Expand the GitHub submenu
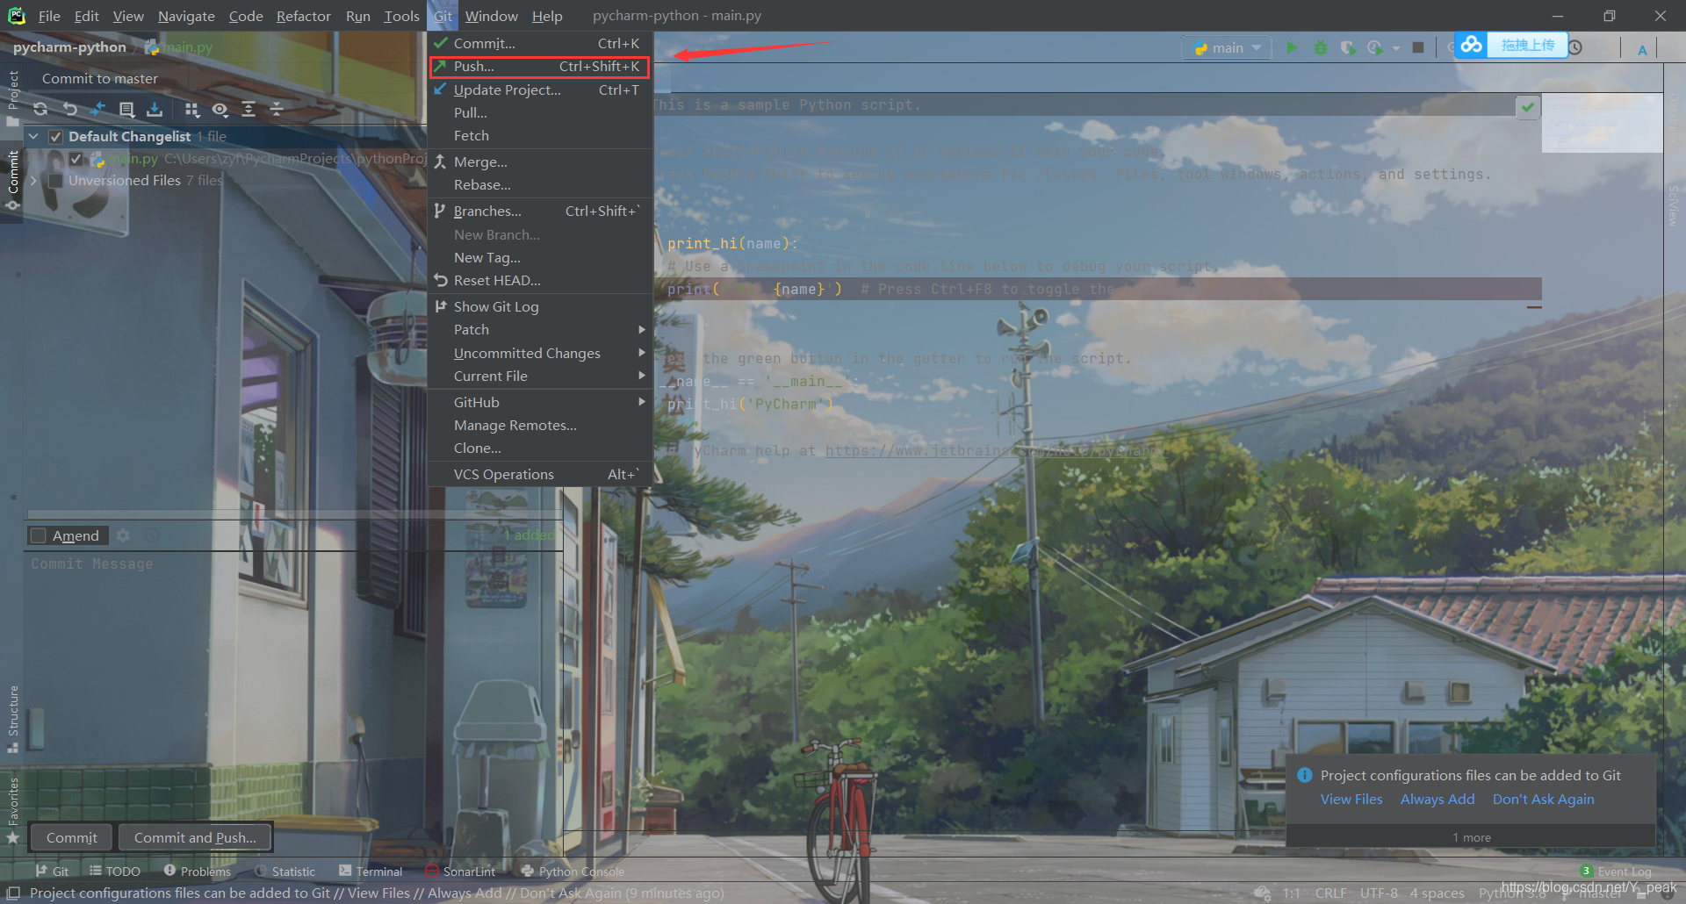 [539, 402]
